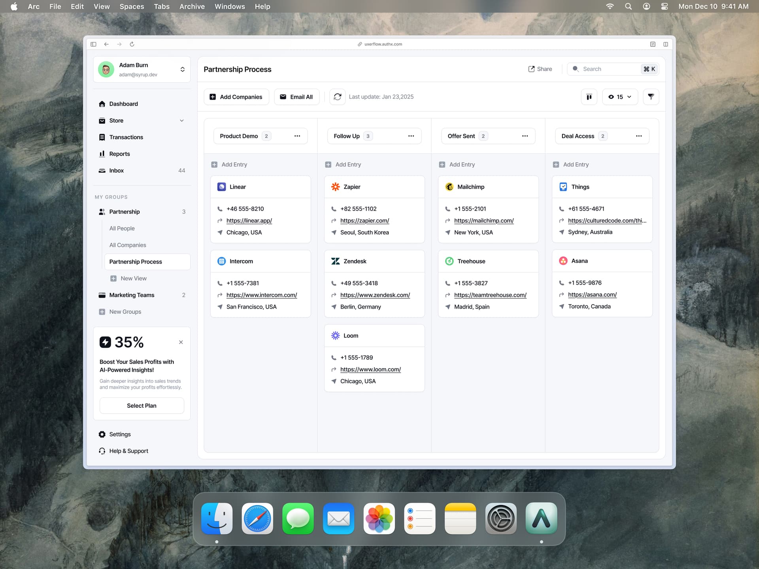Open Product Demo column options menu
The width and height of the screenshot is (759, 569).
(x=297, y=136)
